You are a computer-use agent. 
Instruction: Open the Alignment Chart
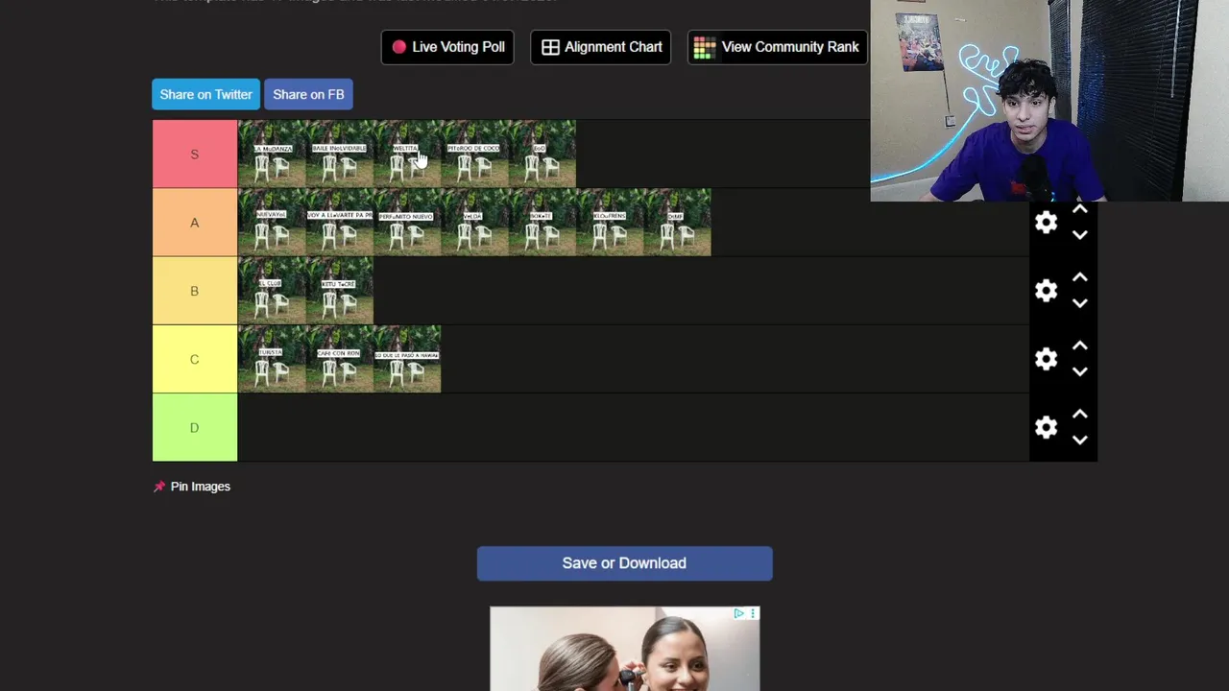(601, 47)
